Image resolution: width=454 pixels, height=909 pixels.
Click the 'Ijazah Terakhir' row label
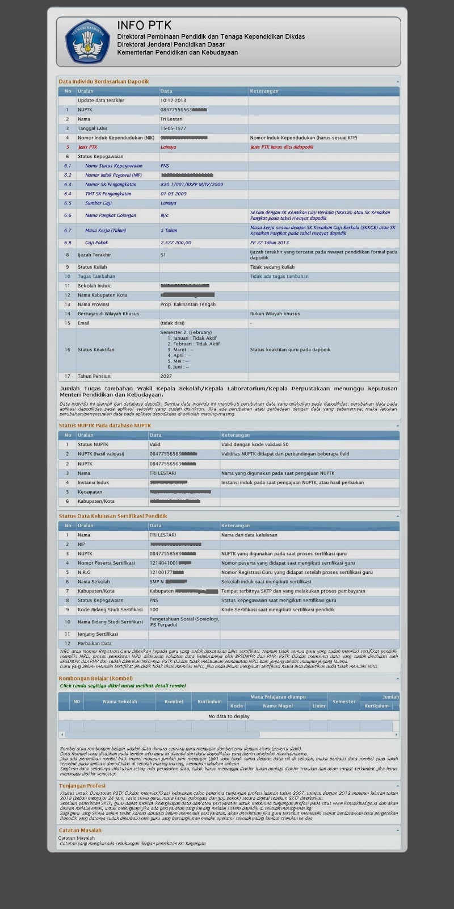[x=94, y=255]
